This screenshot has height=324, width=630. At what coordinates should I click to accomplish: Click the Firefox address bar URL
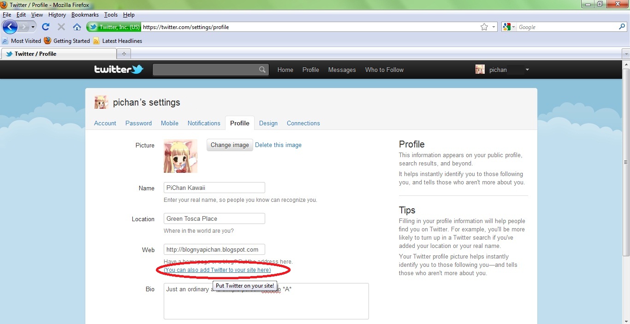coord(186,27)
